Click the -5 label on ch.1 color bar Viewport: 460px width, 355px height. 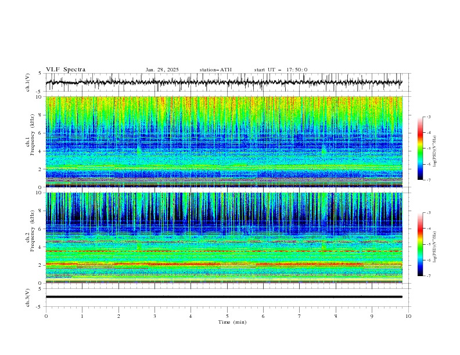(428, 148)
